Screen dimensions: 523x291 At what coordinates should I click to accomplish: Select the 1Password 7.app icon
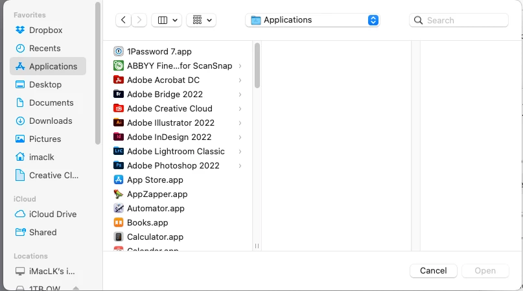119,51
